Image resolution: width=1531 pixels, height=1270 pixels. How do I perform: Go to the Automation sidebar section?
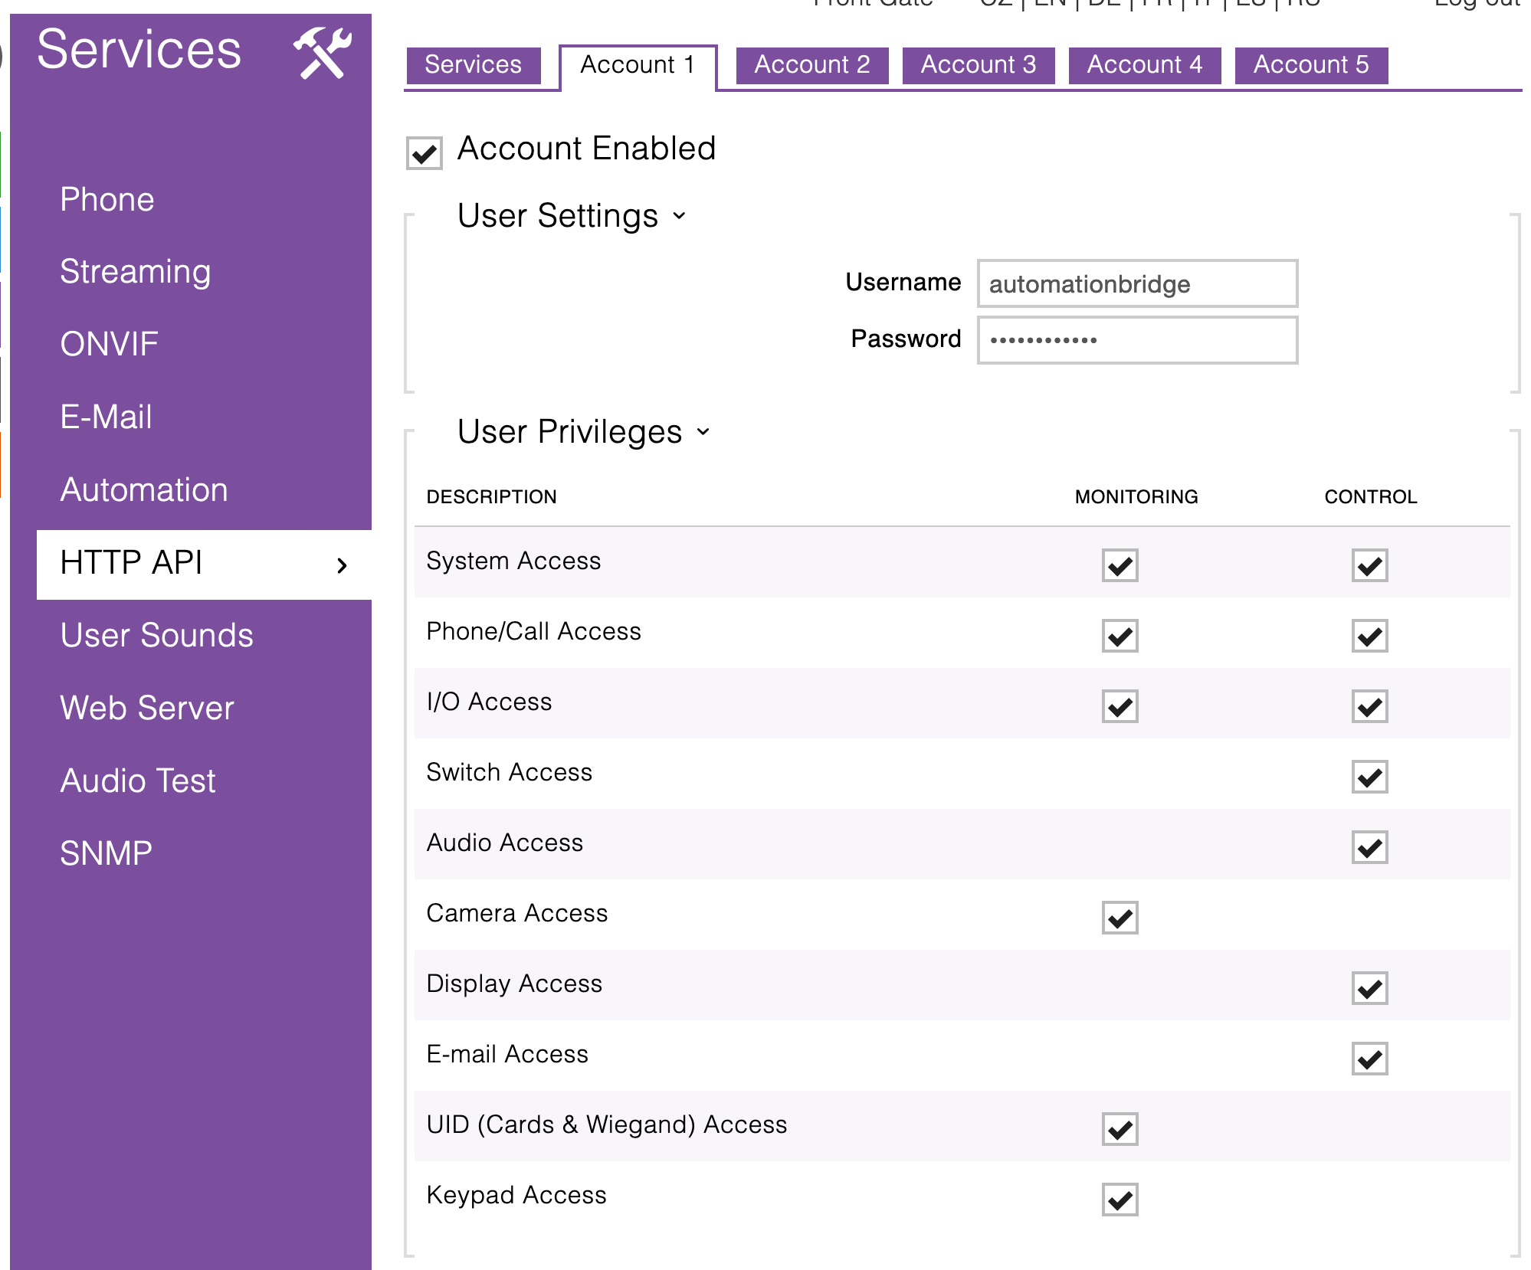pyautogui.click(x=144, y=490)
